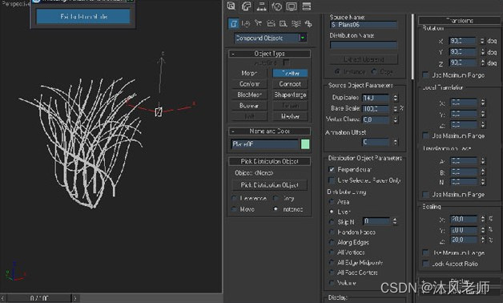
Task: Select the All Vertices radio button
Action: click(x=332, y=252)
